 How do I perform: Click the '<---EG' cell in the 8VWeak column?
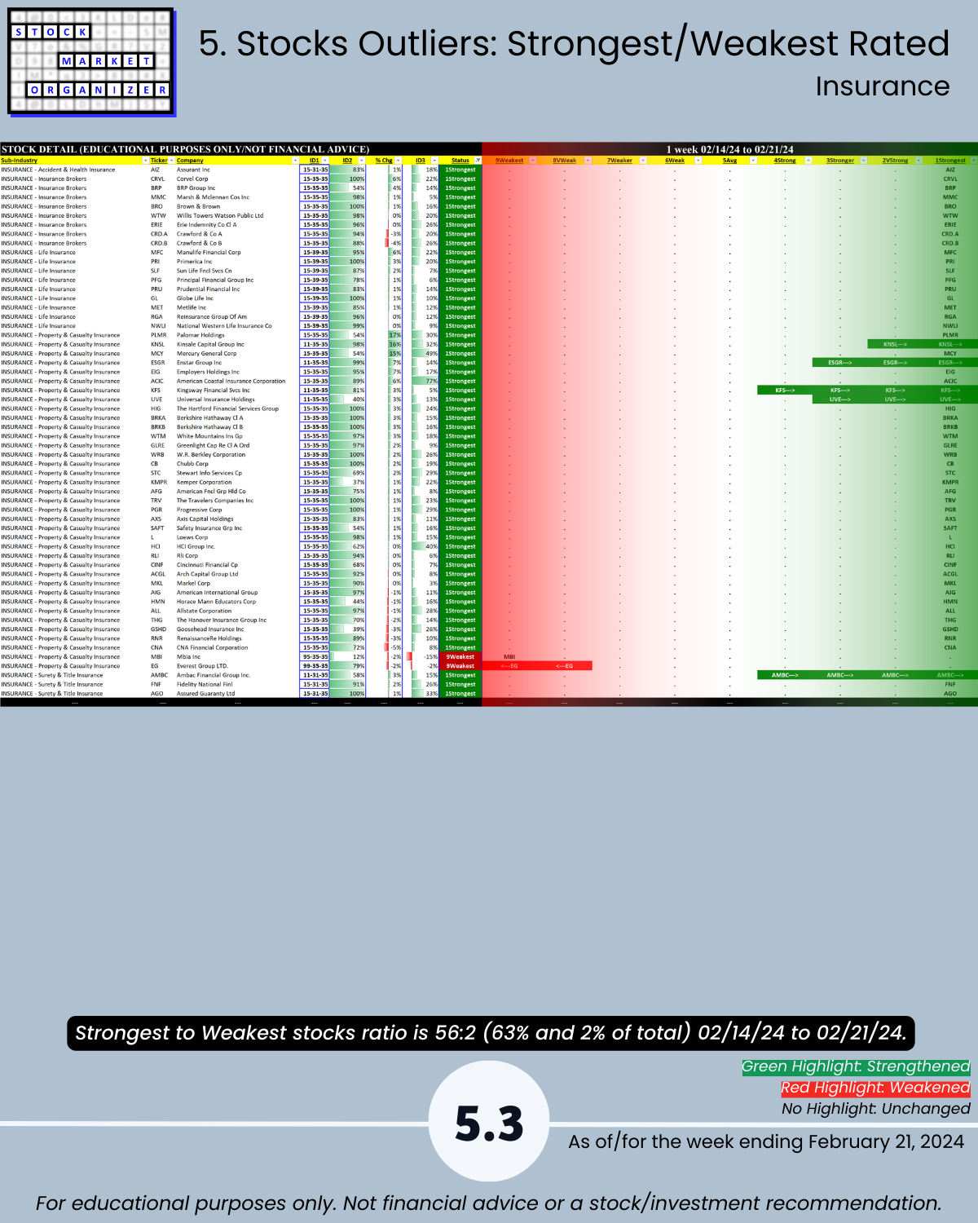[564, 666]
